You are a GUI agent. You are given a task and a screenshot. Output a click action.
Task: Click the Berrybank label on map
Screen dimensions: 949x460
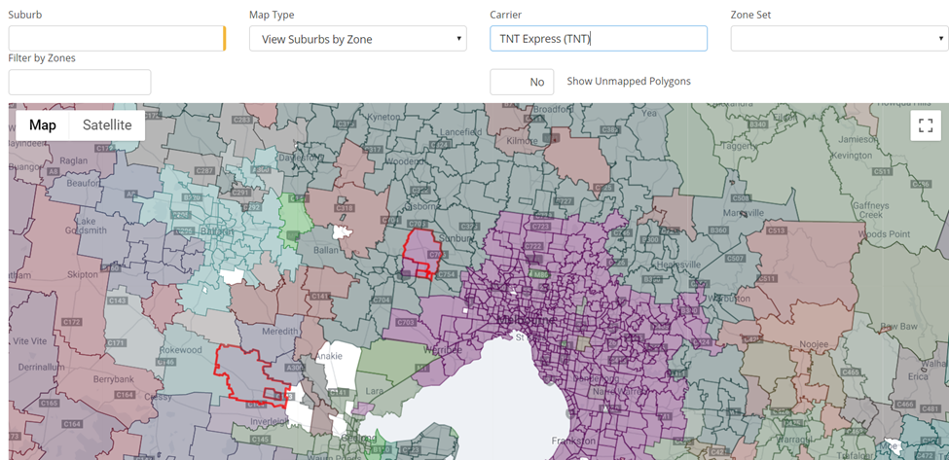coord(112,379)
